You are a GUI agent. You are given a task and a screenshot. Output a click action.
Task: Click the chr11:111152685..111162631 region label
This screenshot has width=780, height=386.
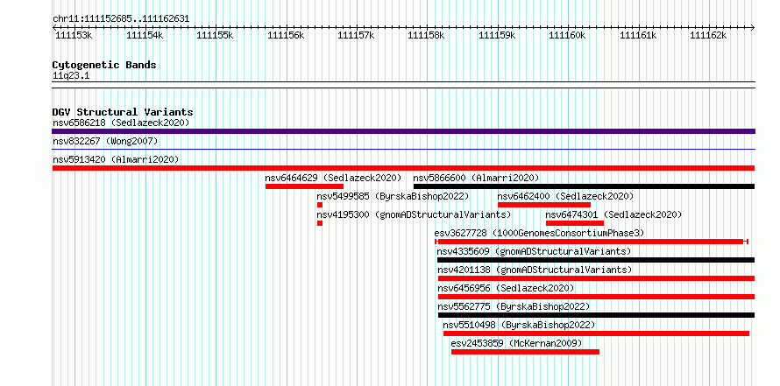pos(121,19)
